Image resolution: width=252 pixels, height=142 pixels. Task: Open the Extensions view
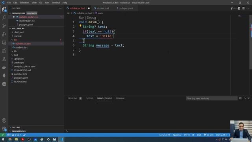(4, 51)
